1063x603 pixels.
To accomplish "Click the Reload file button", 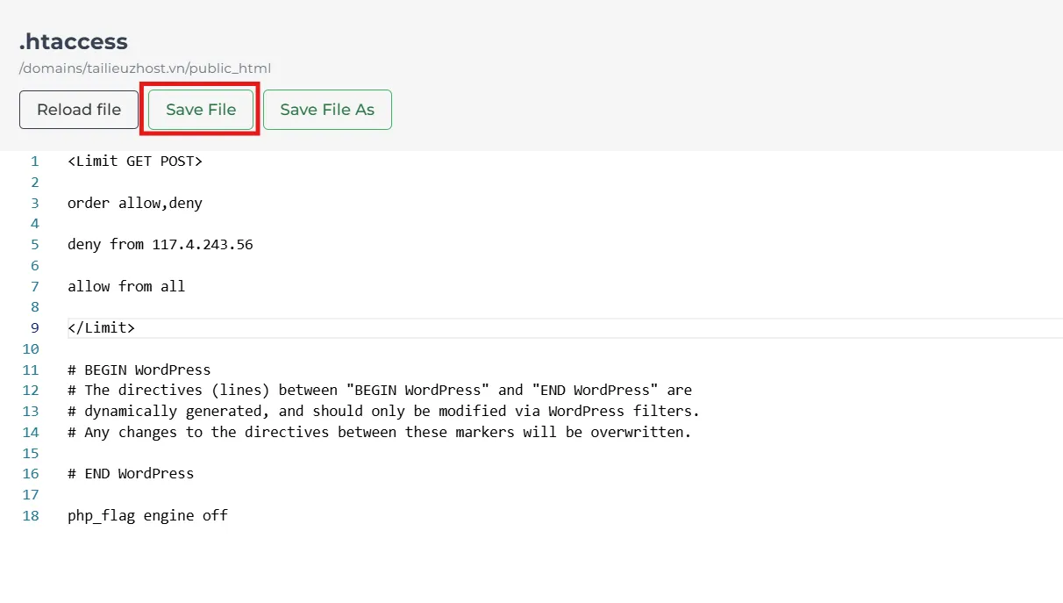I will 79,110.
